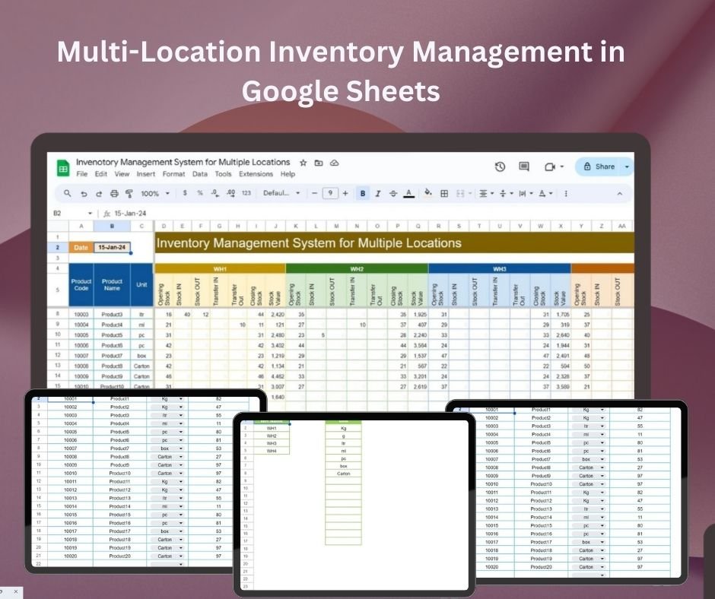
Task: Decrease the font size with minus
Action: point(314,193)
